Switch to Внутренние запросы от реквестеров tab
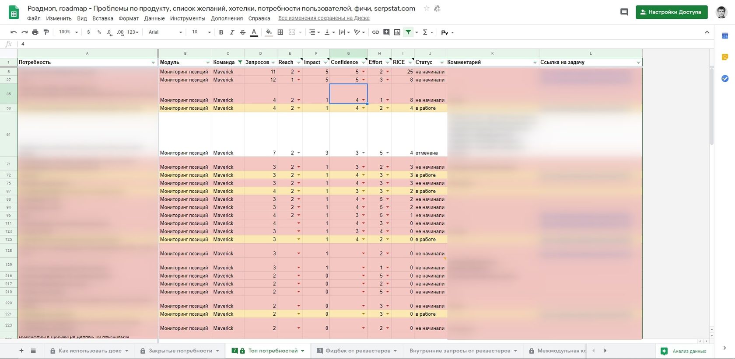735x359 pixels. [x=463, y=351]
